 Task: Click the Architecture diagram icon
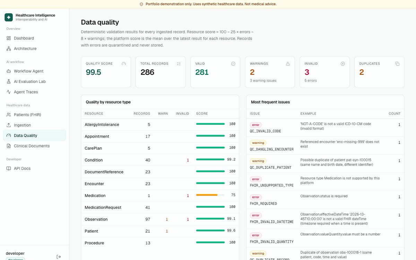pos(9,49)
